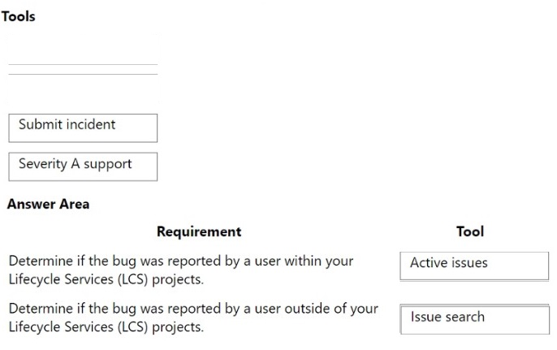Viewport: 557px width, 350px height.
Task: Click the Active issues answer box
Action: (474, 266)
